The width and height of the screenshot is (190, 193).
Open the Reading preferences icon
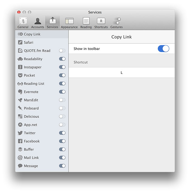pyautogui.click(x=86, y=21)
